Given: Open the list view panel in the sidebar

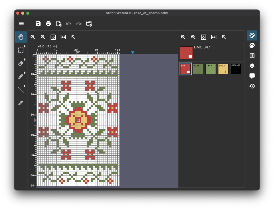Looking at the screenshot, I should tap(252, 56).
